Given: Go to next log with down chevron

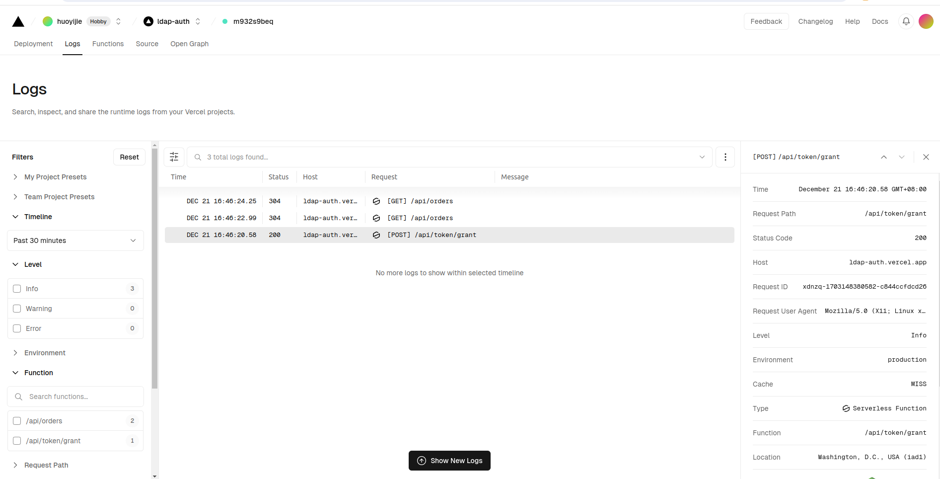Looking at the screenshot, I should coord(902,157).
